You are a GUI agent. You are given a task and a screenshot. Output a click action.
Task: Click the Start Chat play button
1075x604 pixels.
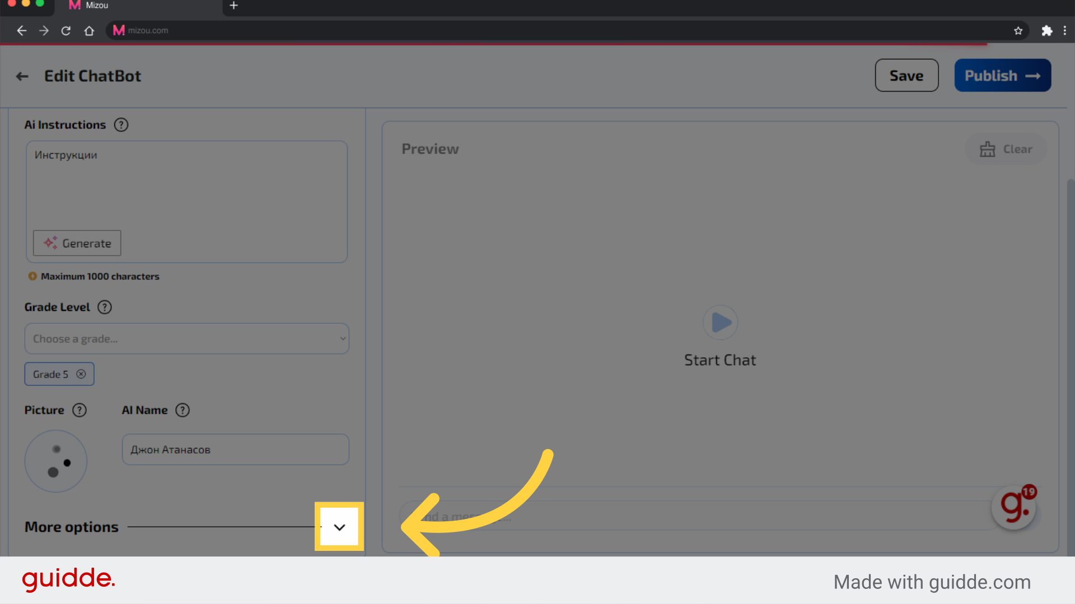pos(720,322)
